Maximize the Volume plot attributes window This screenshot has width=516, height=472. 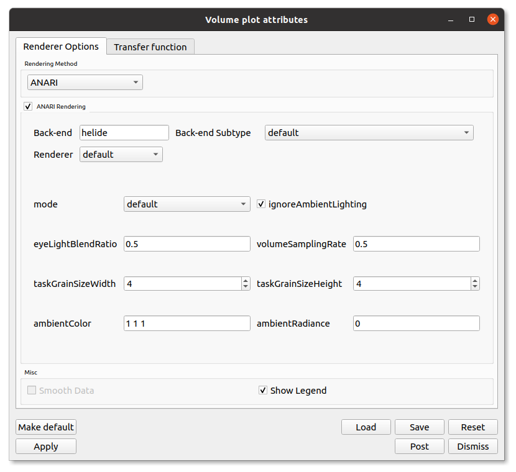coord(472,19)
